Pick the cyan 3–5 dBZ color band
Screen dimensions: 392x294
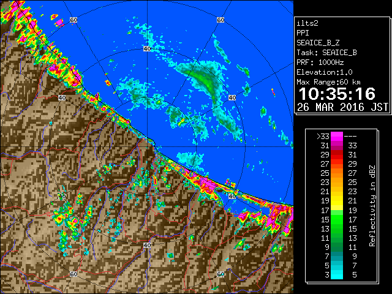pos(337,274)
